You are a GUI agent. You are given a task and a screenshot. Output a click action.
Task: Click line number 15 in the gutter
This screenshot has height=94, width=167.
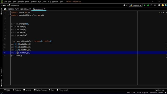[4, 53]
